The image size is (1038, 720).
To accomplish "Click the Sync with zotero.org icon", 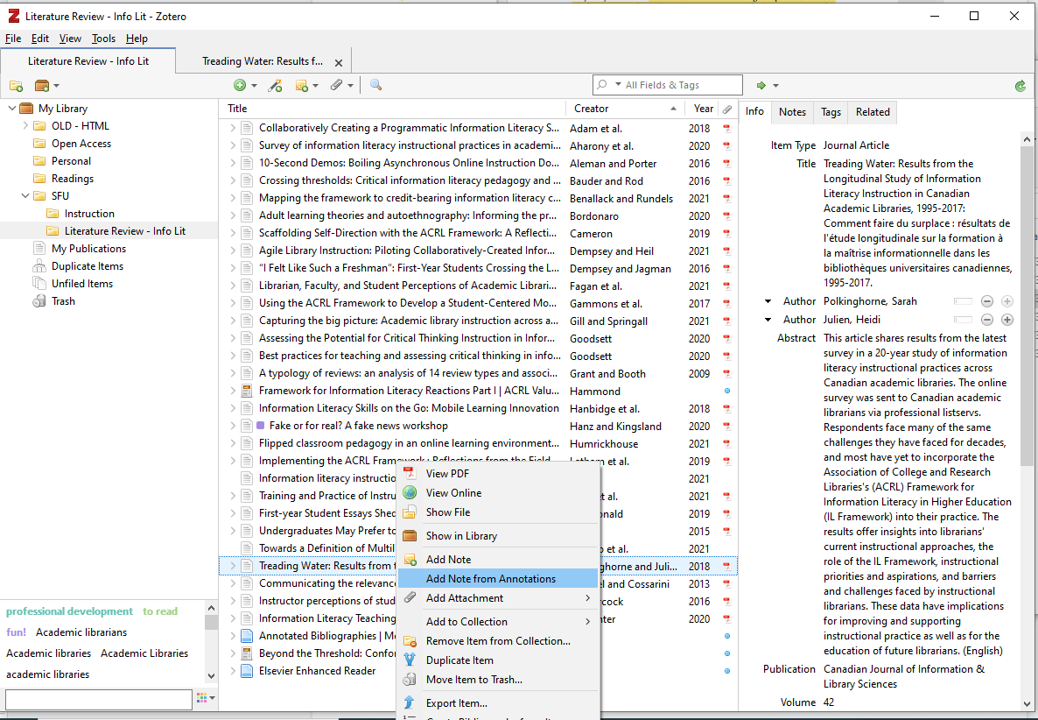I will [1020, 86].
